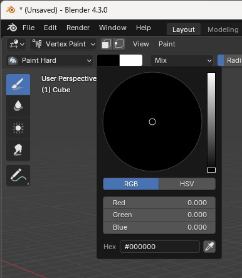Activate the eyedropper color sampler
This screenshot has width=242, height=278.
click(209, 247)
